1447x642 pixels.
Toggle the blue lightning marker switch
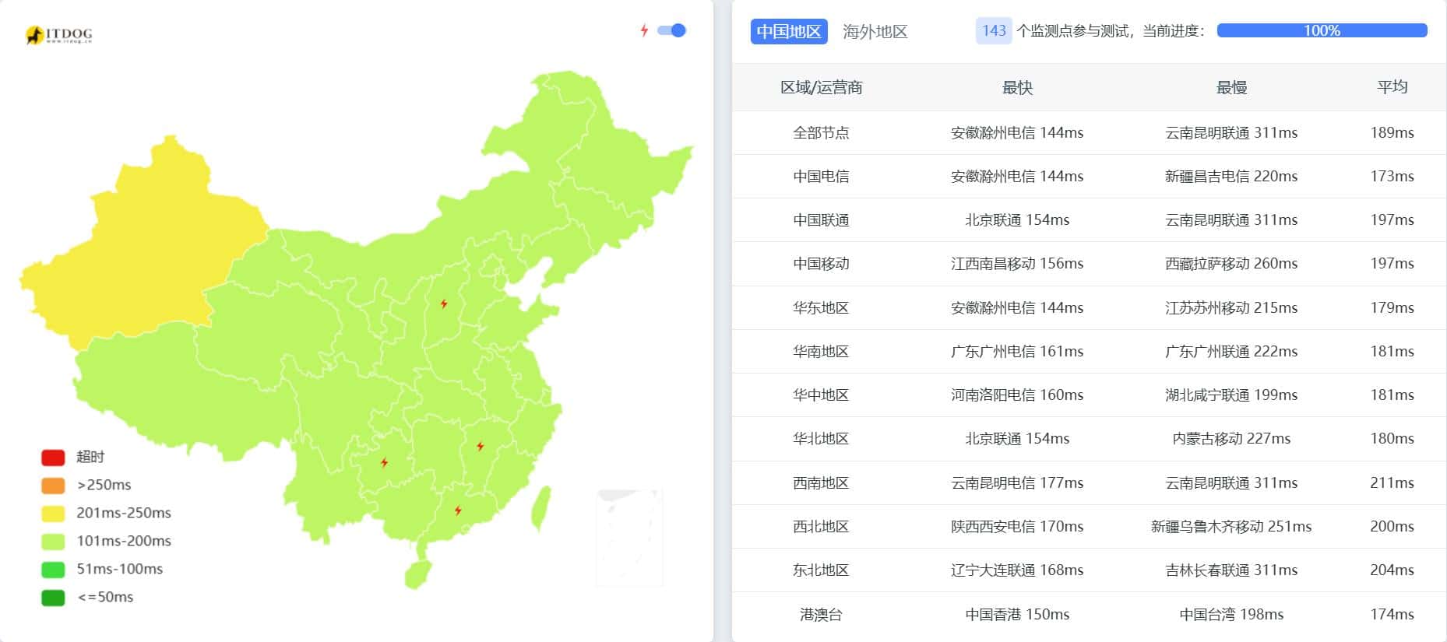(x=671, y=30)
